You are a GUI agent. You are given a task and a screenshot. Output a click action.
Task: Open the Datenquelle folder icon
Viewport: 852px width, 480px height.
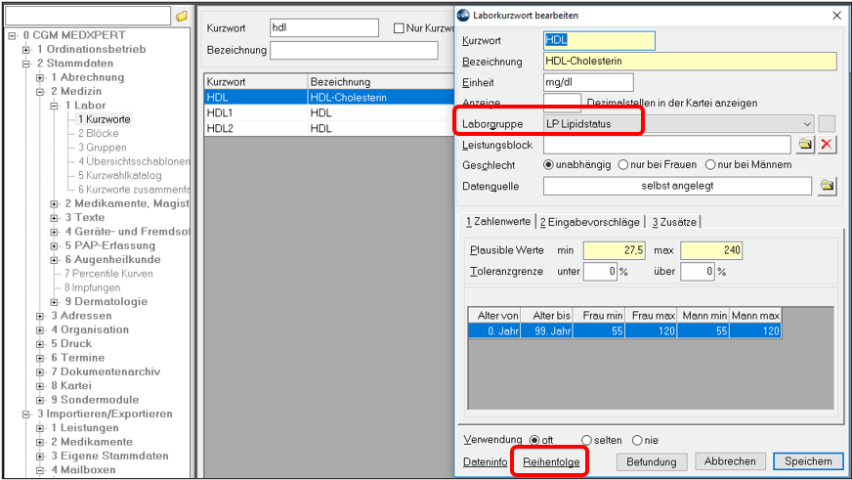pos(827,186)
